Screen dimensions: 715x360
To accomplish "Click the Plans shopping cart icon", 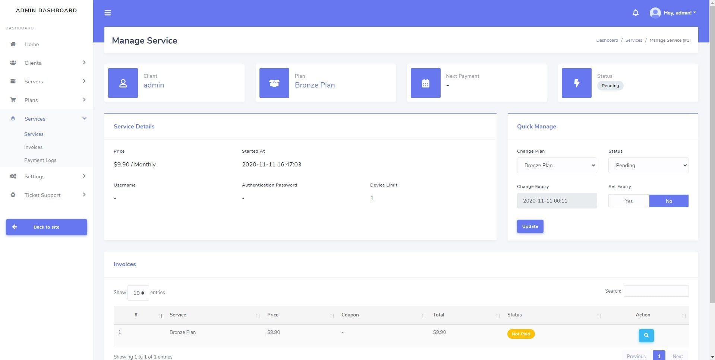I will pyautogui.click(x=13, y=100).
